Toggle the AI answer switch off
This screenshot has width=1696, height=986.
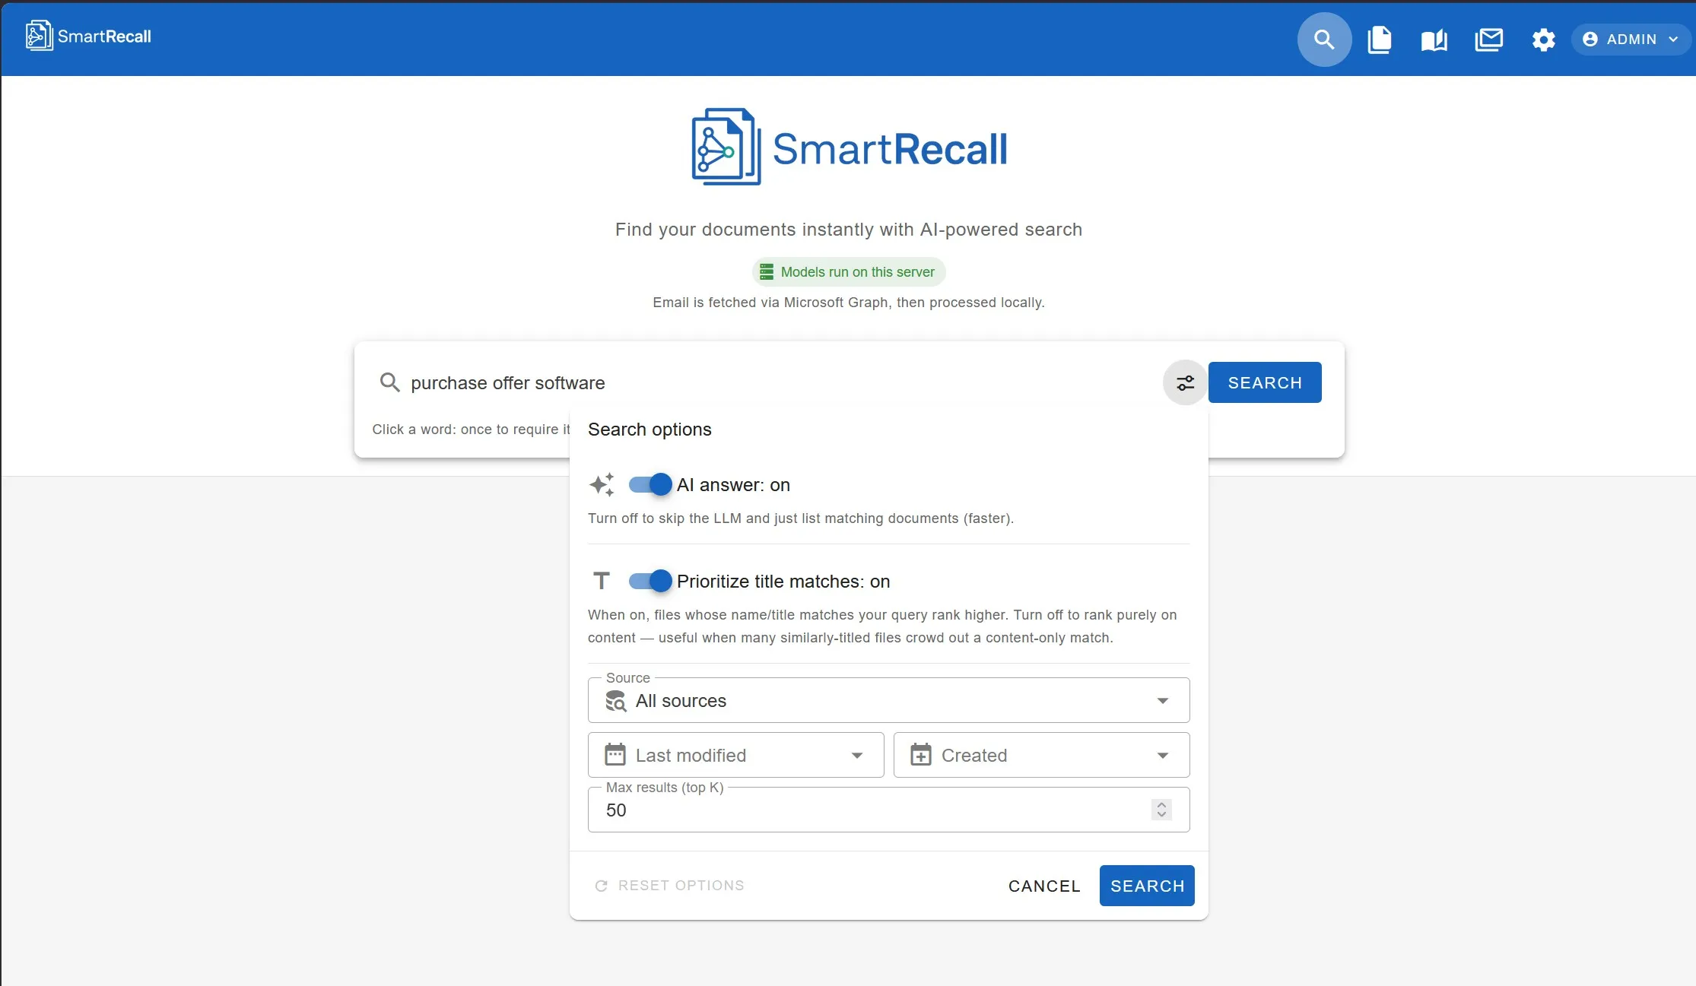651,484
